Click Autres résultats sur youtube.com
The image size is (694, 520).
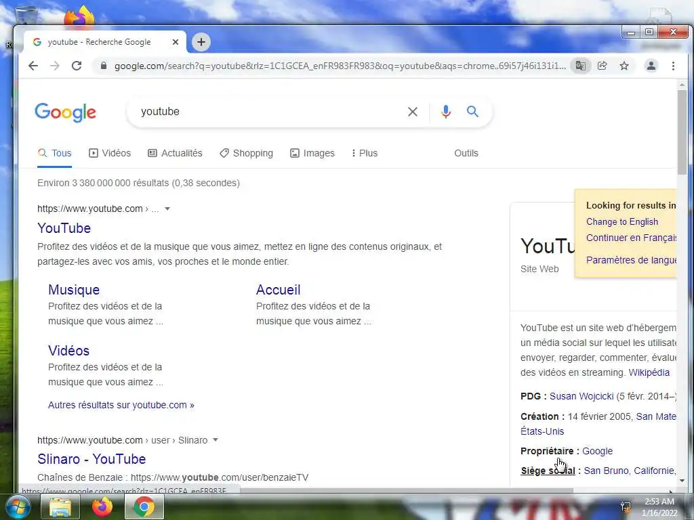coord(121,405)
